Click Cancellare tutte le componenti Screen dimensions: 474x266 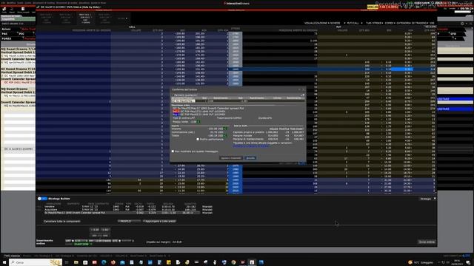(62, 222)
